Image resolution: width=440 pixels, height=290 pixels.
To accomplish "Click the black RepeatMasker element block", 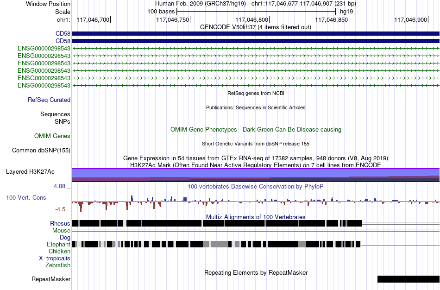I will click(x=409, y=279).
